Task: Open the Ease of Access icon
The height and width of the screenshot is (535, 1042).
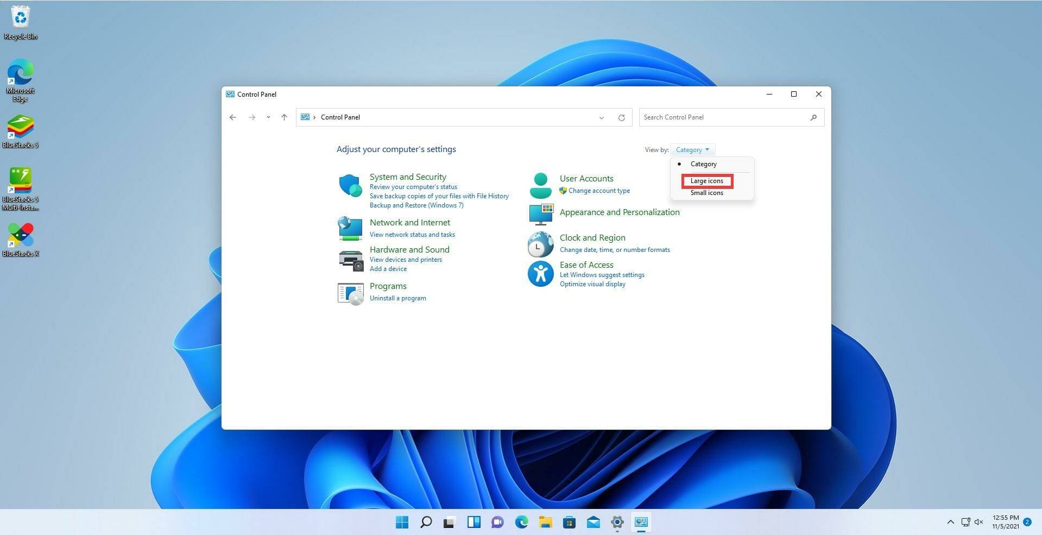Action: point(540,274)
